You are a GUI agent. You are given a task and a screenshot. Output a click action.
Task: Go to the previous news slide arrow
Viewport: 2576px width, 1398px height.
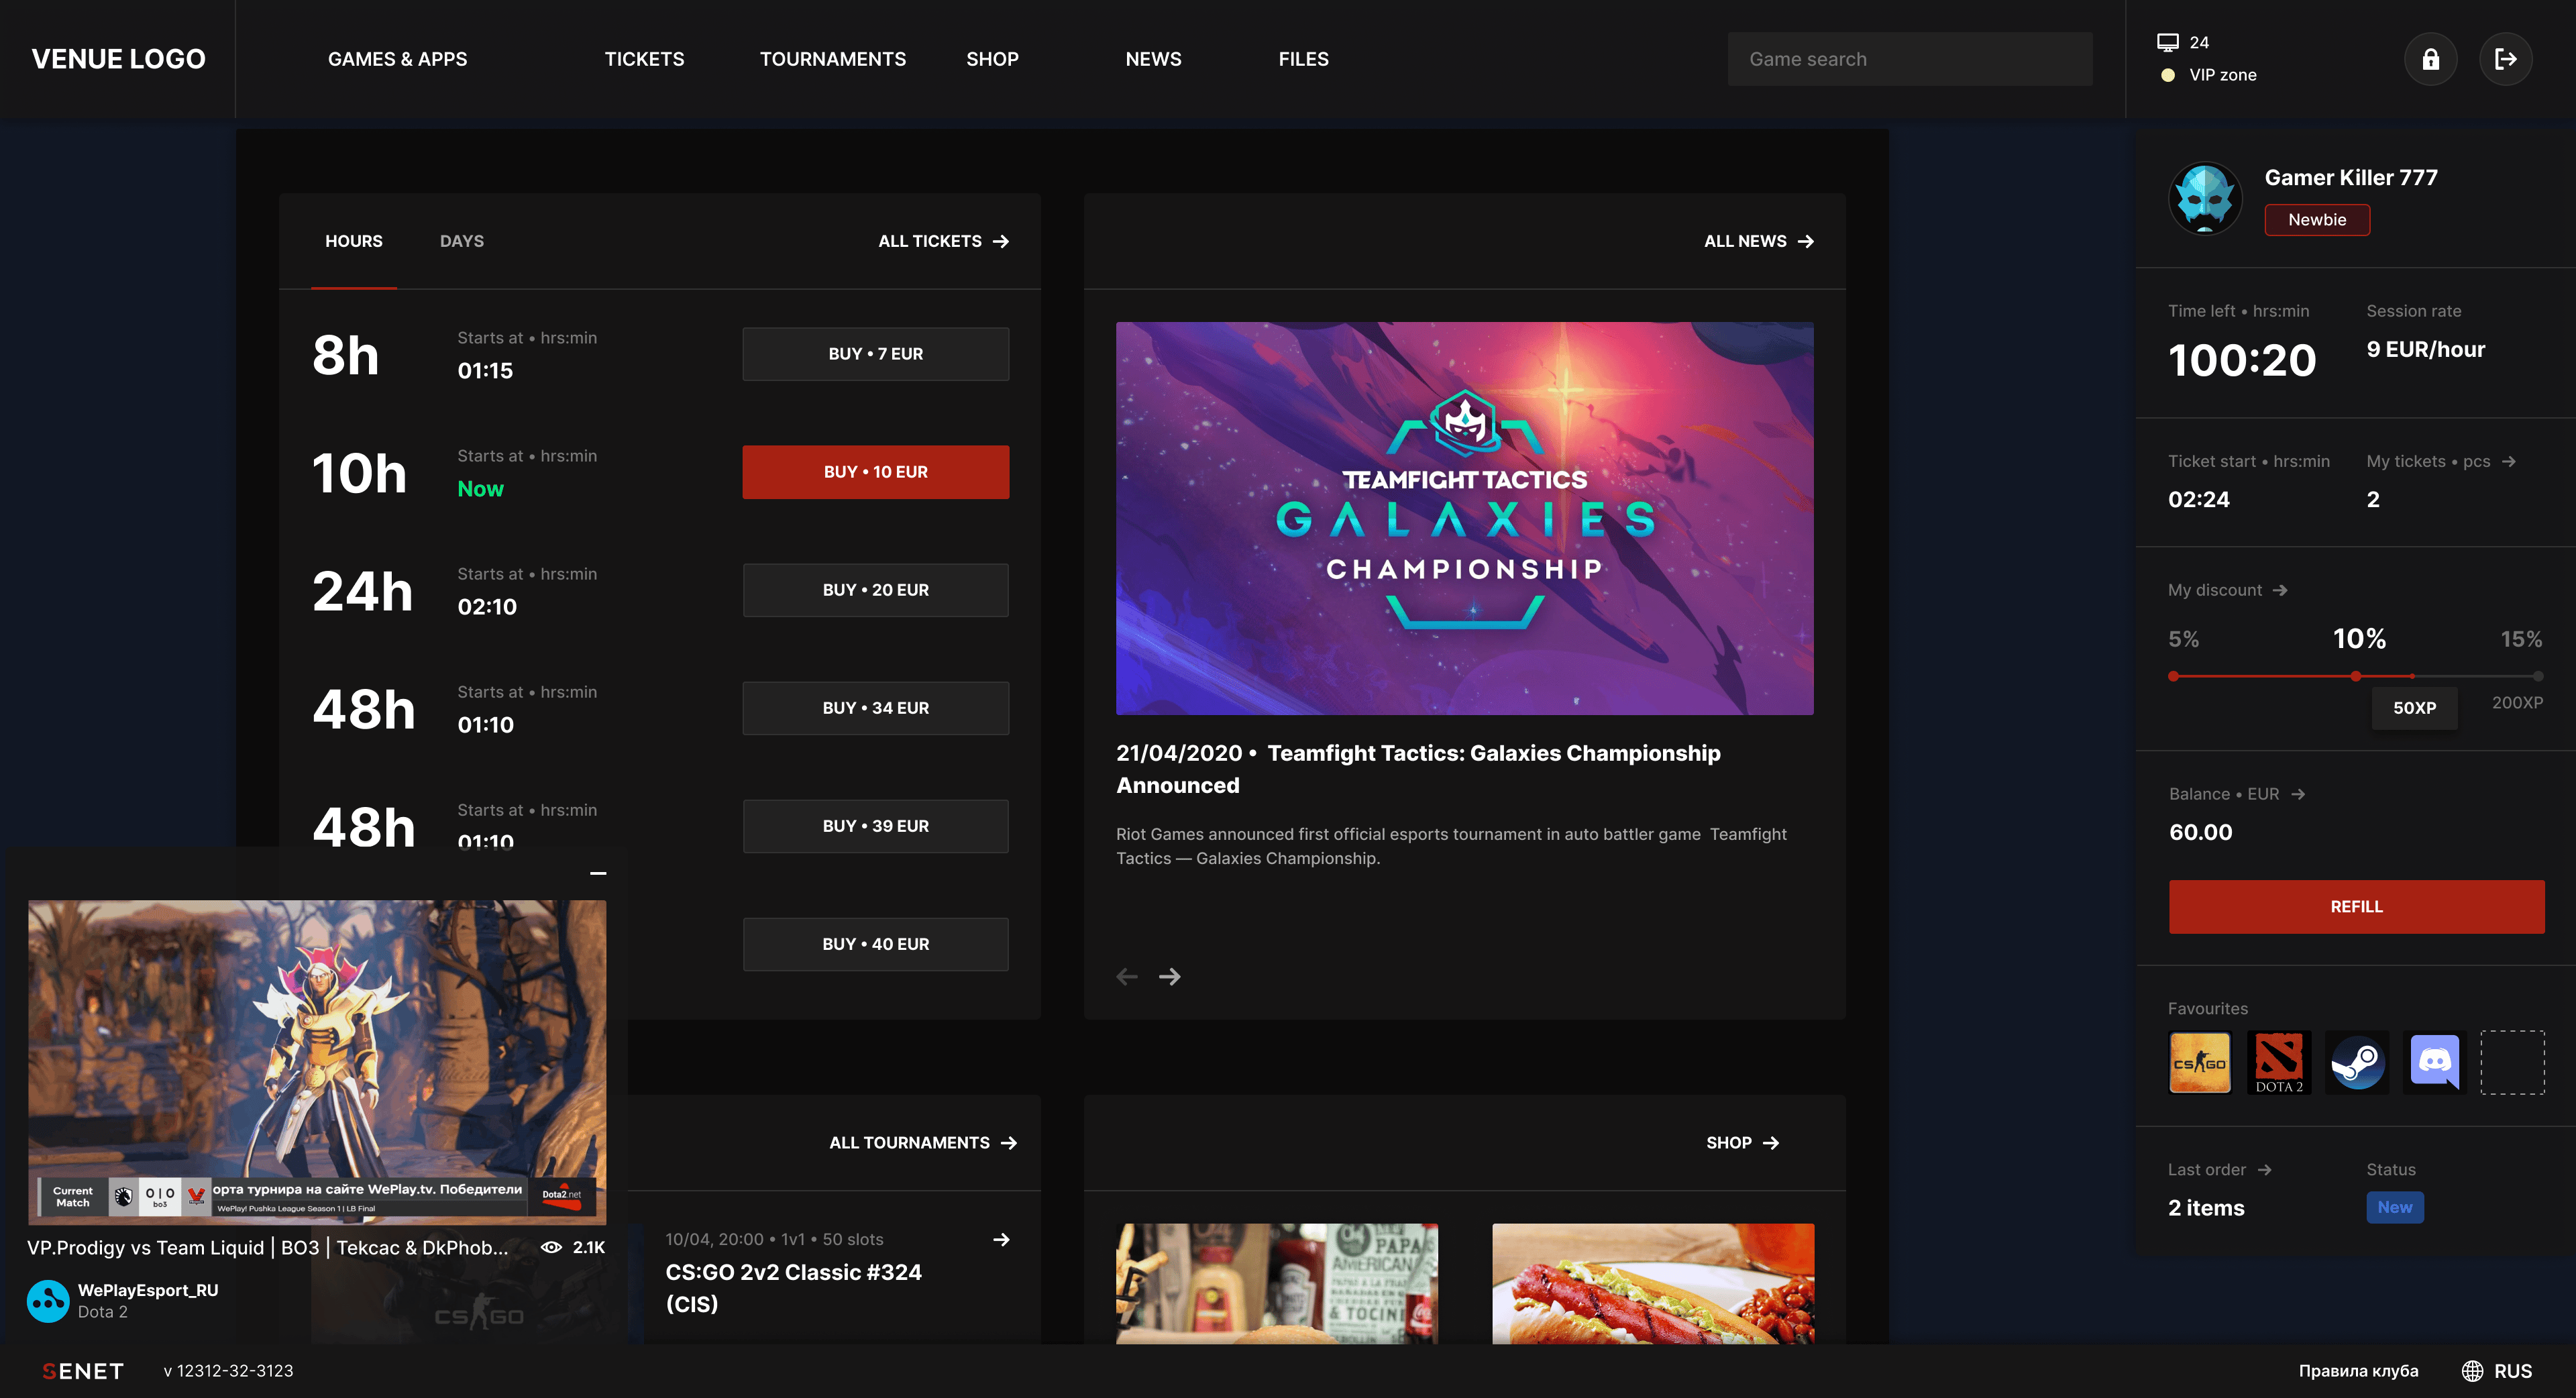[1127, 976]
